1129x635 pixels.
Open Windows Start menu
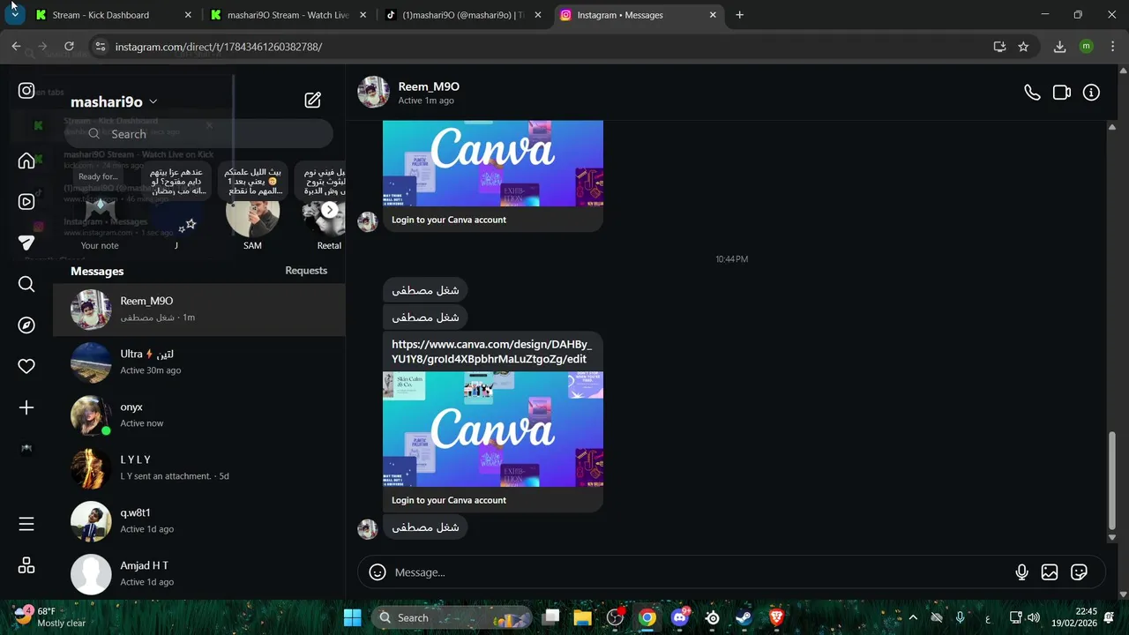click(352, 617)
